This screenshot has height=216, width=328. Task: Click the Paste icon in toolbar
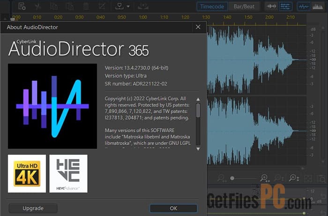70,7
